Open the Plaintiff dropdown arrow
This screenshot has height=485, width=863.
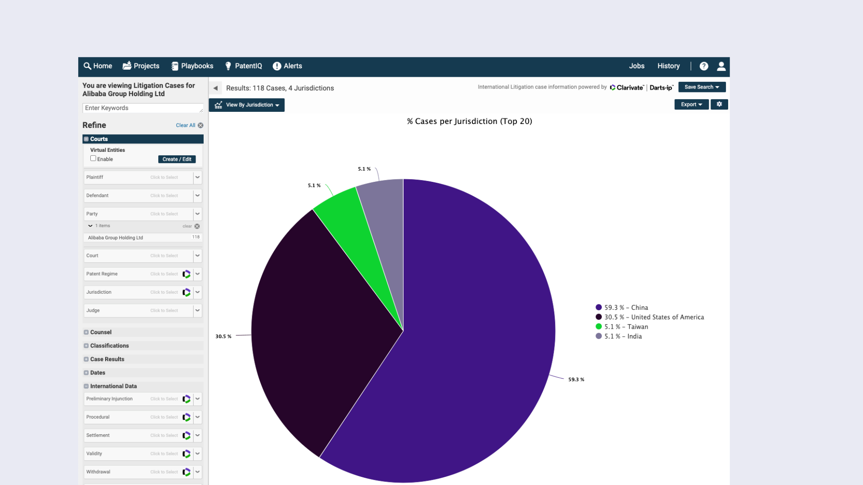pyautogui.click(x=197, y=177)
